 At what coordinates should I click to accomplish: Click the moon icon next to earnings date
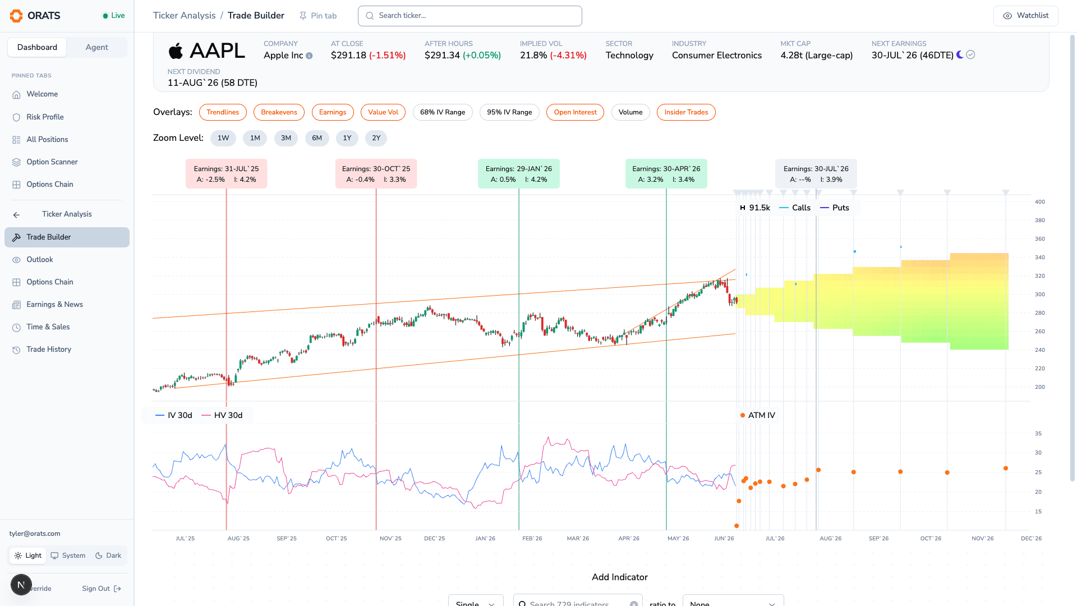tap(960, 54)
